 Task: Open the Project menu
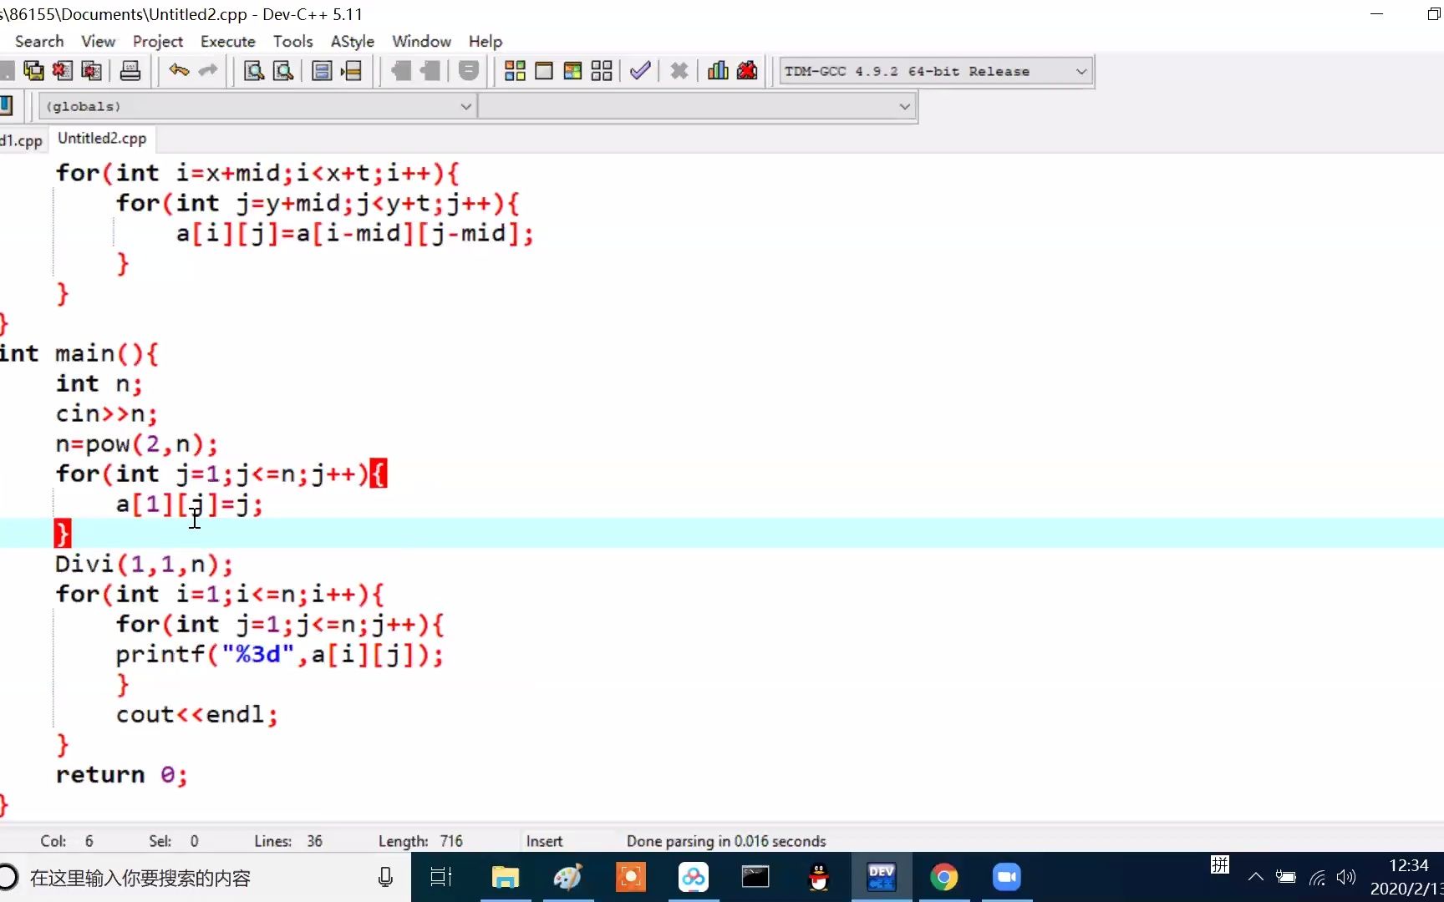click(x=157, y=41)
